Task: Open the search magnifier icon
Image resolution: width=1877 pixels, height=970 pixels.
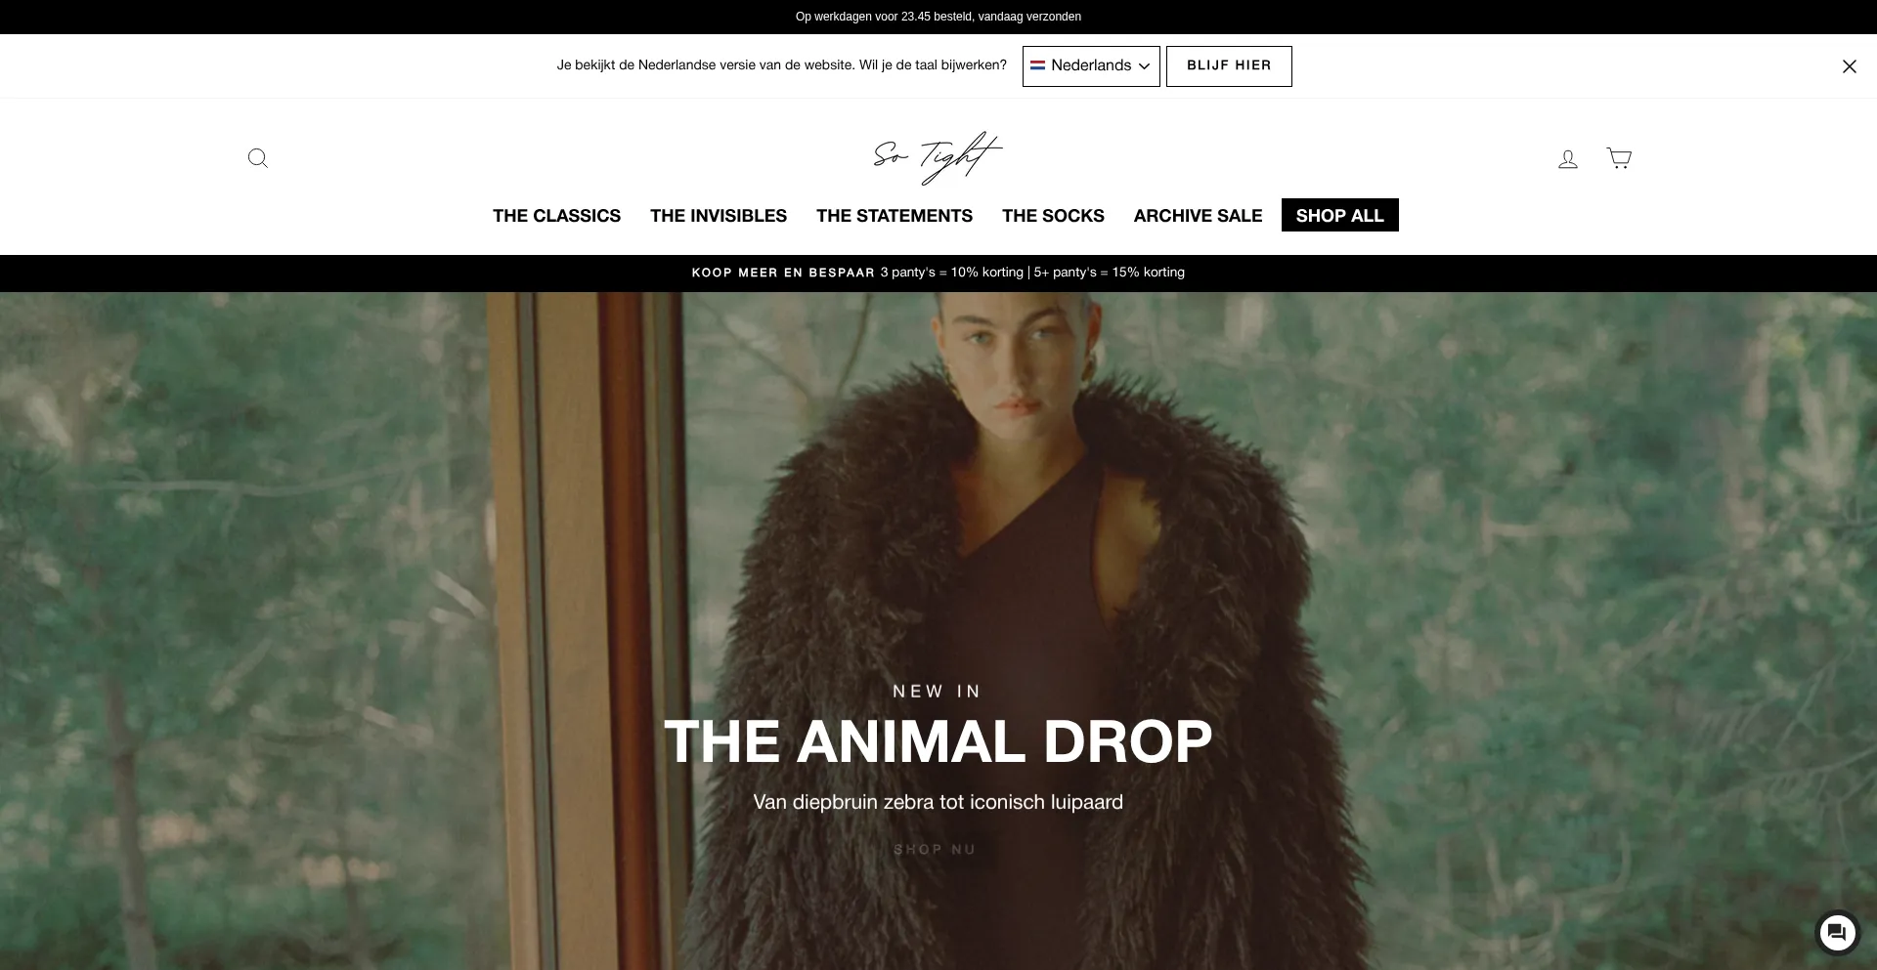Action: [258, 158]
